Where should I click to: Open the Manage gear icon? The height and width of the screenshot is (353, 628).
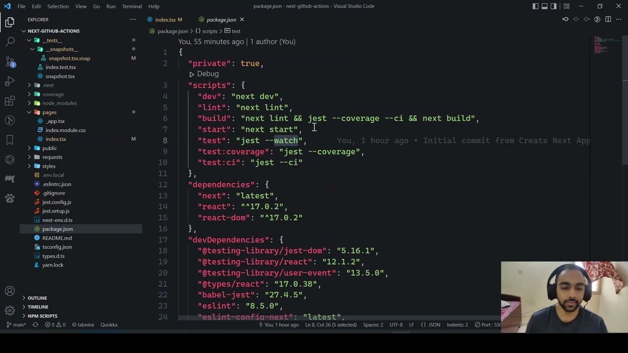(10, 310)
